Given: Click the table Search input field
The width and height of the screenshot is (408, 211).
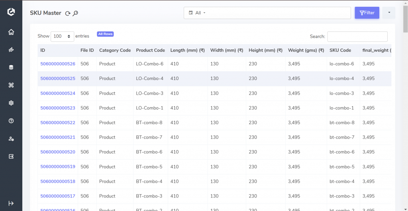Looking at the screenshot, I should pos(357,37).
